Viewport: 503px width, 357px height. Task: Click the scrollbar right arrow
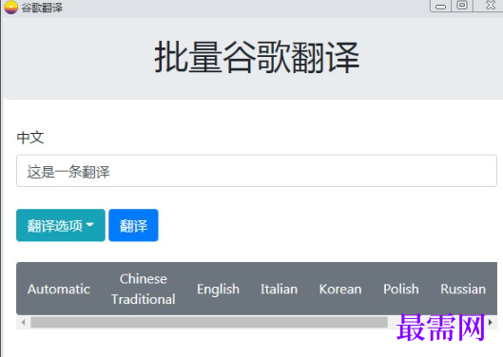pos(491,323)
